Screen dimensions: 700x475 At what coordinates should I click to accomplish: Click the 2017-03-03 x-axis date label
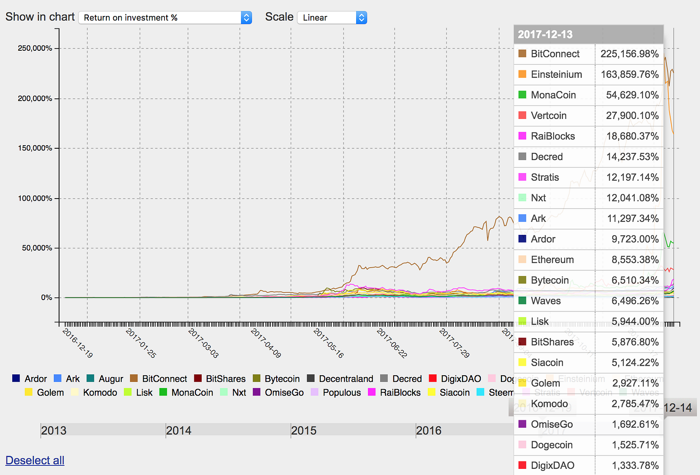tap(203, 343)
